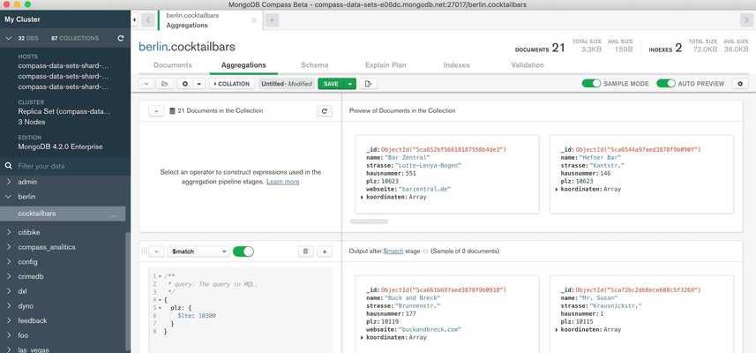Collapse the collection preview stage

156,111
